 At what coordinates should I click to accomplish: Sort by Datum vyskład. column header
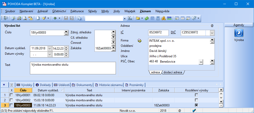[48, 90]
